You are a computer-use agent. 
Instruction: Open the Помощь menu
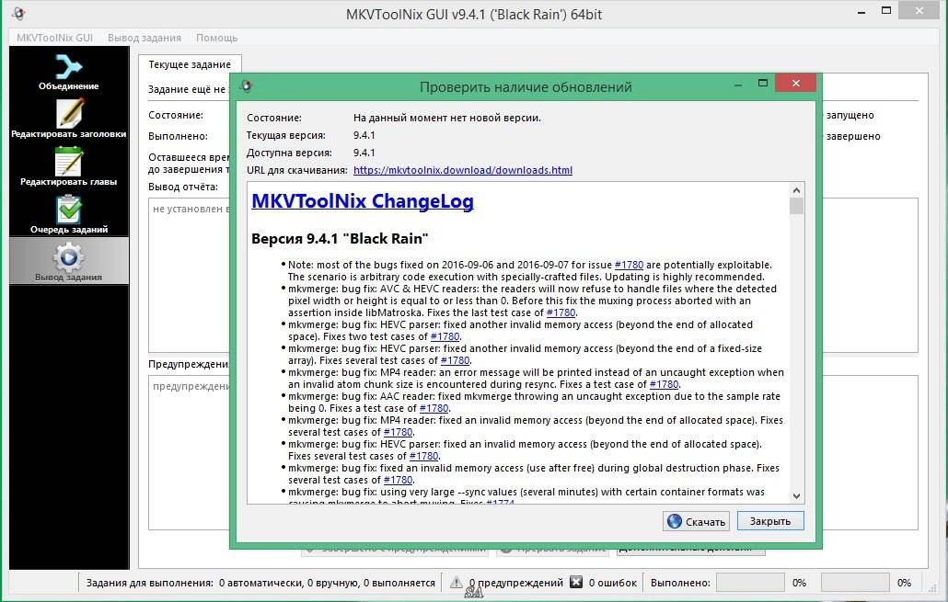pos(216,38)
